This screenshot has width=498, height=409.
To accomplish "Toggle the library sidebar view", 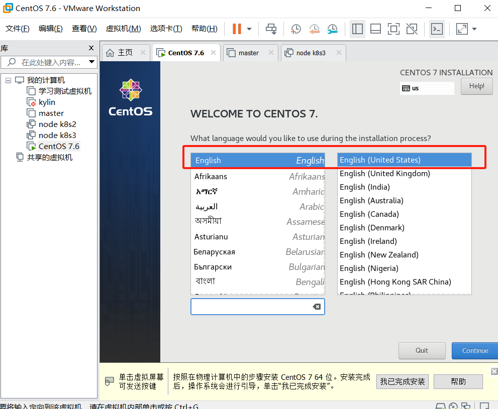I will pyautogui.click(x=357, y=29).
